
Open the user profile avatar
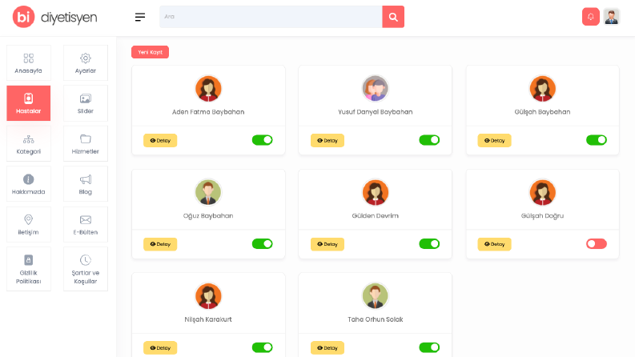(612, 17)
